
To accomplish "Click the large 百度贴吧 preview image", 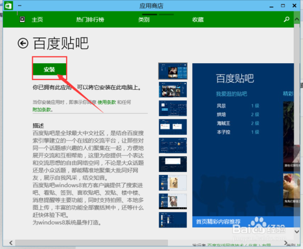I will coord(243,145).
